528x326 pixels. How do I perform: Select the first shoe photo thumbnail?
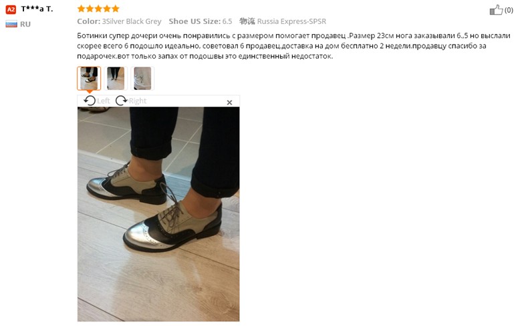pos(89,78)
